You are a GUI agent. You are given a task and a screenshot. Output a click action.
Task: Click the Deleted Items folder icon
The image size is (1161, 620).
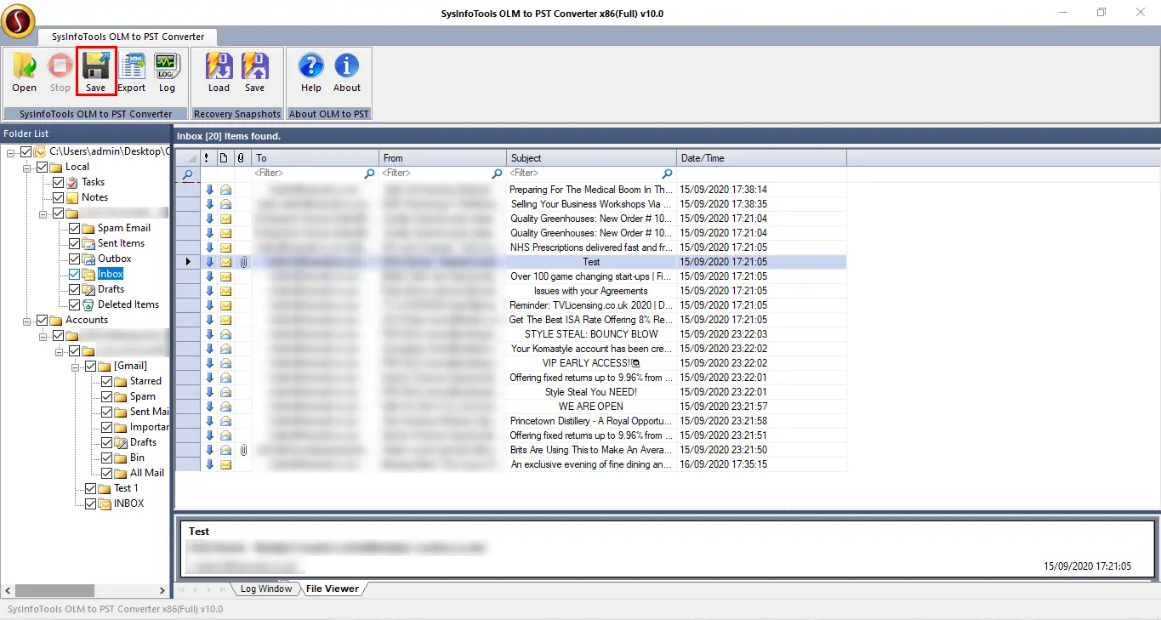[88, 304]
